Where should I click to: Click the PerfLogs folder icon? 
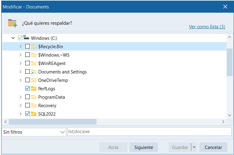click(33, 89)
